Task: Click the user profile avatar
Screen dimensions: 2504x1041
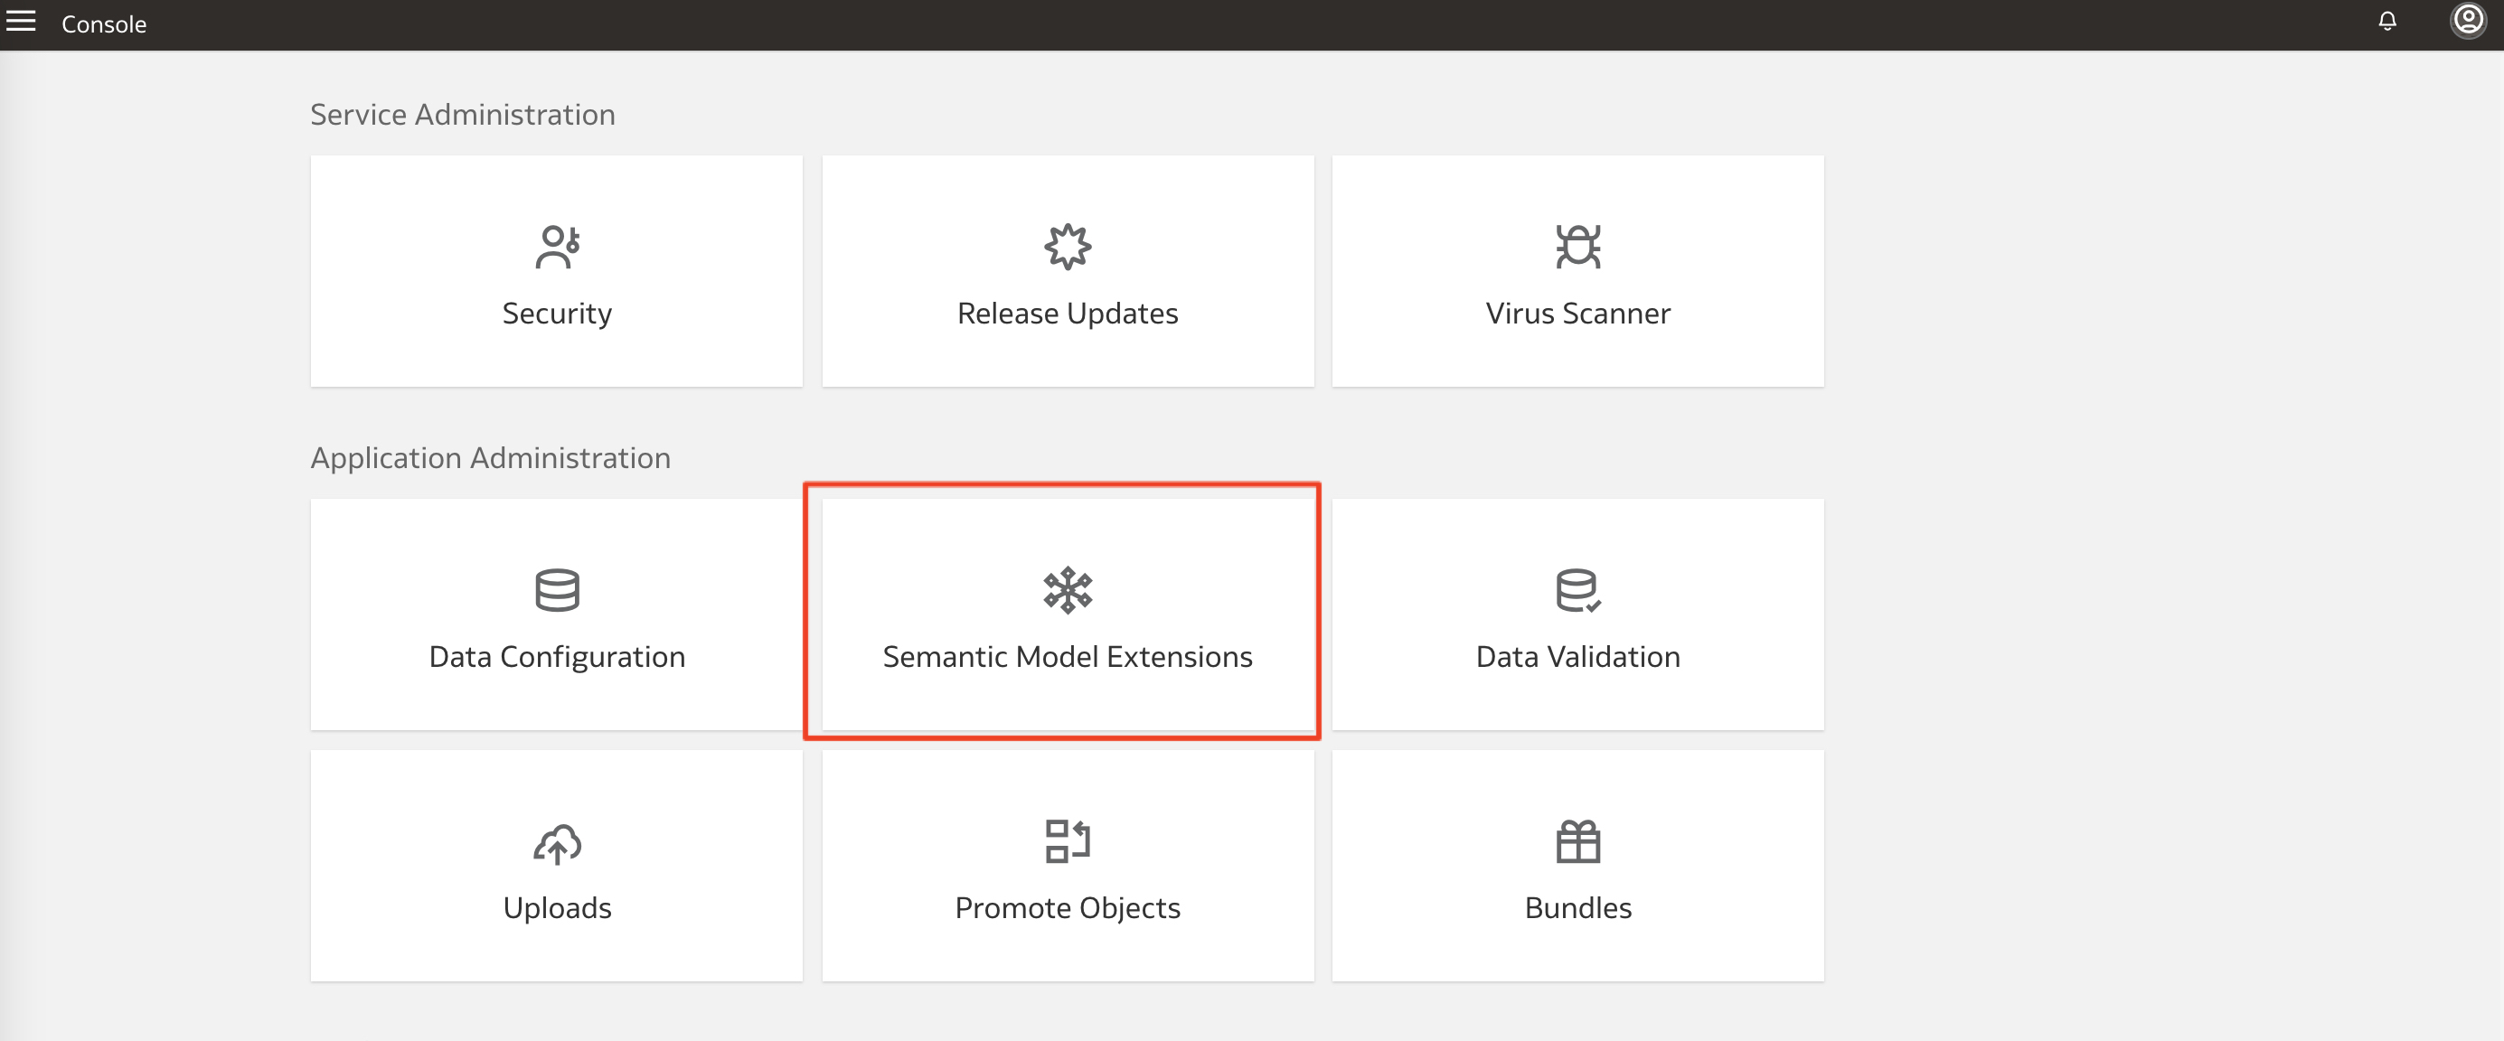Action: (x=2467, y=22)
